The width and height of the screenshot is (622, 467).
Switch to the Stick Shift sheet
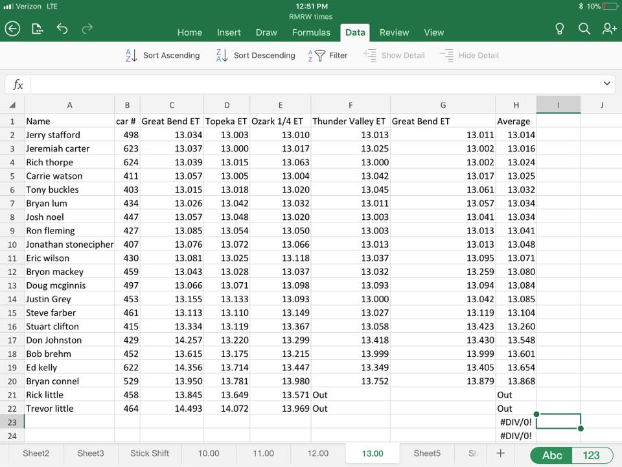150,453
